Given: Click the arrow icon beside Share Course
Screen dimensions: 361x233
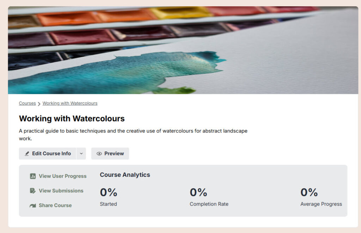Looking at the screenshot, I should click(33, 205).
